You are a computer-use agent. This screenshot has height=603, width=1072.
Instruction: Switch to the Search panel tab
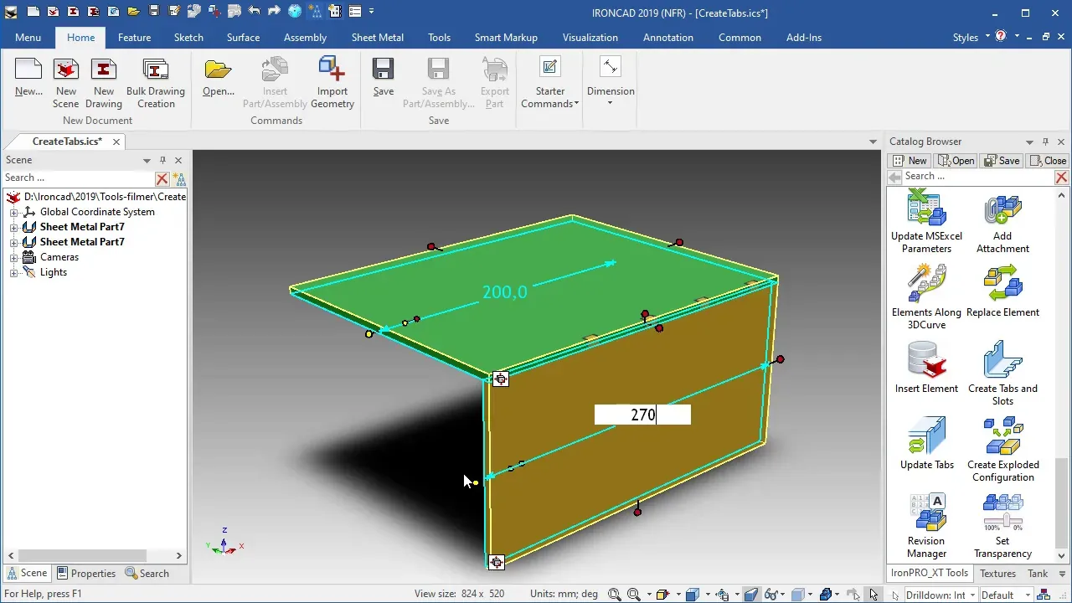tap(147, 574)
